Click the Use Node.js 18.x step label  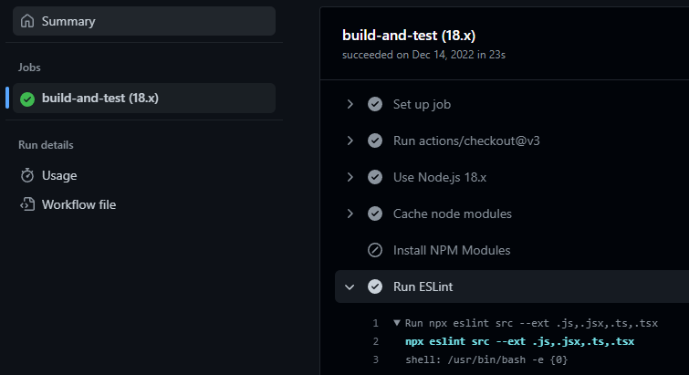click(x=440, y=177)
